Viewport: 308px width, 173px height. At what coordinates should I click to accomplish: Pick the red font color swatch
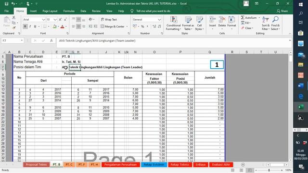click(x=62, y=26)
